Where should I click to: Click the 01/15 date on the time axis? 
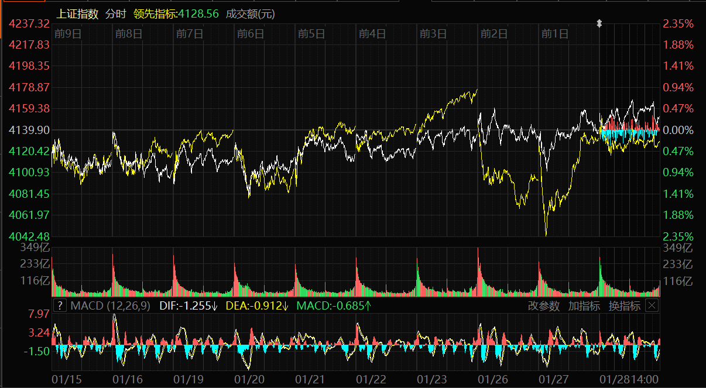[x=67, y=380]
